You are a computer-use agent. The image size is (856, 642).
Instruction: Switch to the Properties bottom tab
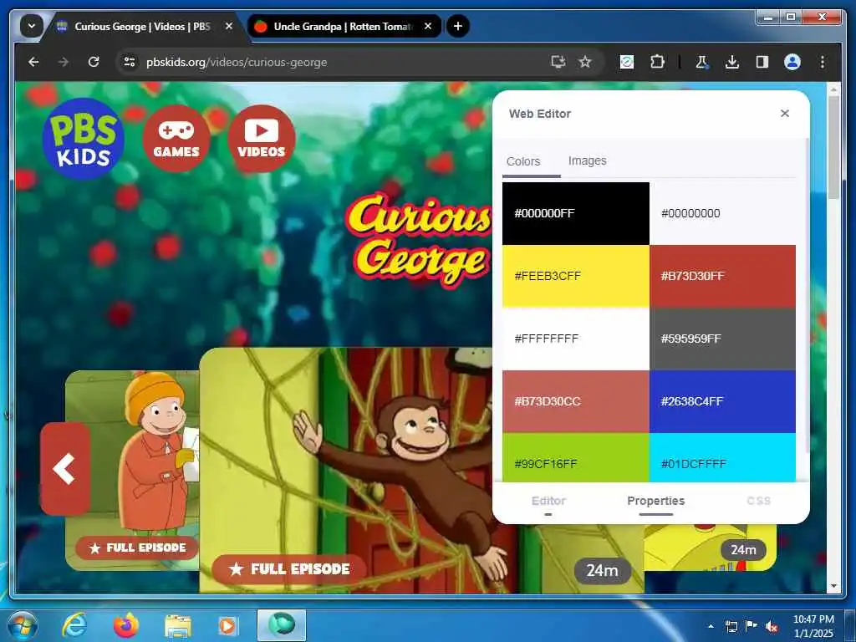tap(655, 502)
